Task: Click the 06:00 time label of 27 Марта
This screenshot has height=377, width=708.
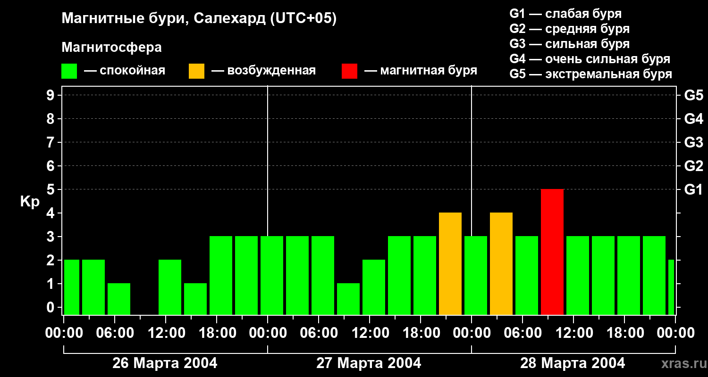Action: pos(319,333)
